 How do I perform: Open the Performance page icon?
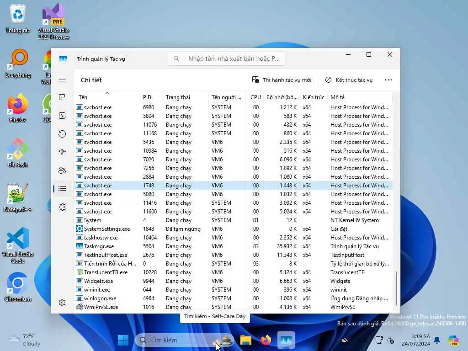coord(62,116)
